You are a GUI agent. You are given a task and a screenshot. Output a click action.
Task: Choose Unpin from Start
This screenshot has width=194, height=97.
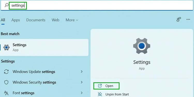click(x=117, y=94)
